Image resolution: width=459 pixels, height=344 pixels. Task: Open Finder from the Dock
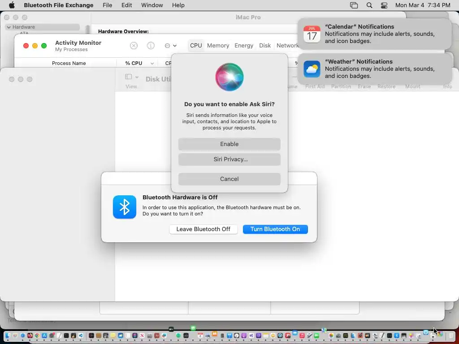(8, 335)
